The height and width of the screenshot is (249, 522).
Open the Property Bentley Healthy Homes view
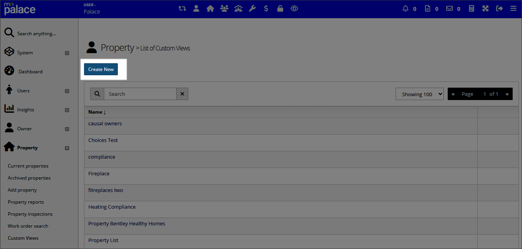tap(127, 224)
